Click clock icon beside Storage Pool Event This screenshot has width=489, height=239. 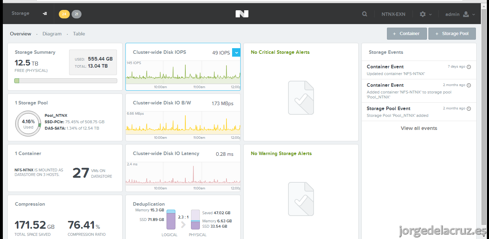469,108
